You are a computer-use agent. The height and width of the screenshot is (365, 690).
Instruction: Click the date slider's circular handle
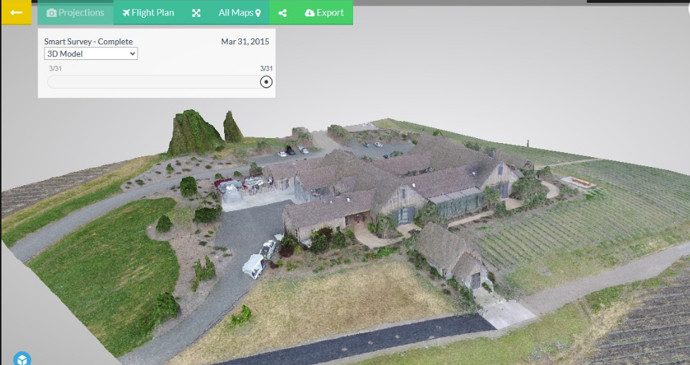[x=266, y=82]
